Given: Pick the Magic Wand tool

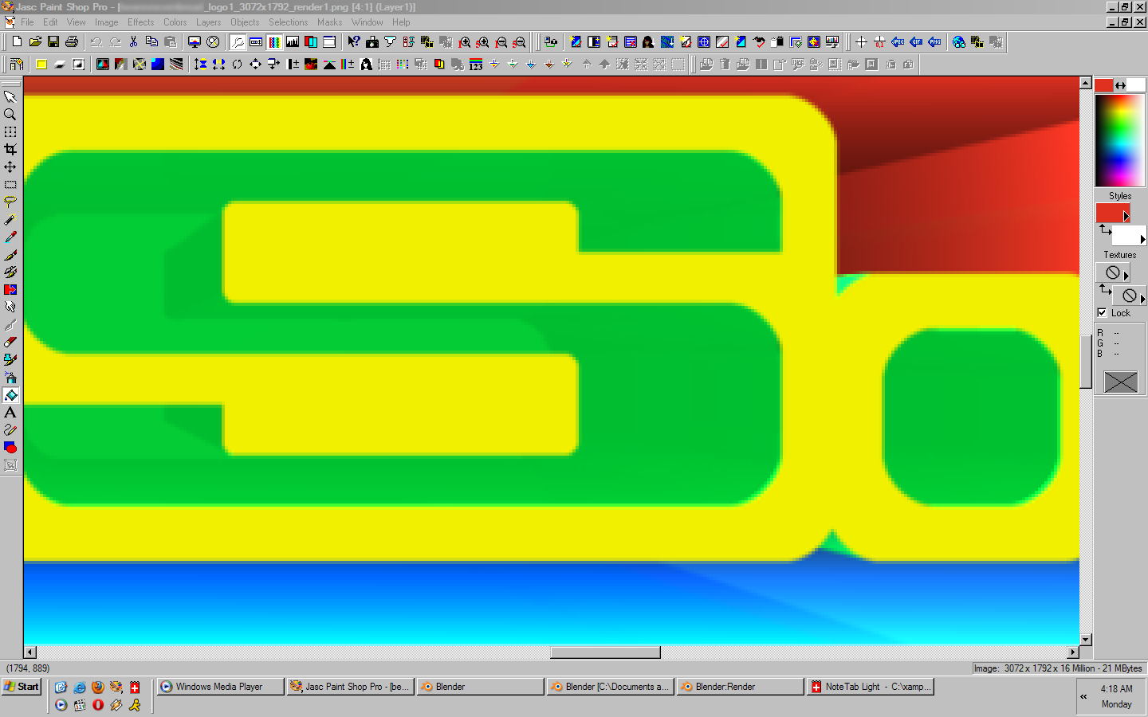Looking at the screenshot, I should (x=10, y=220).
